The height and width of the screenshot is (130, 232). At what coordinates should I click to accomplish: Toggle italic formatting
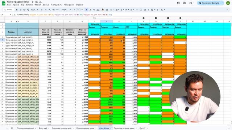pyautogui.click(x=90, y=10)
